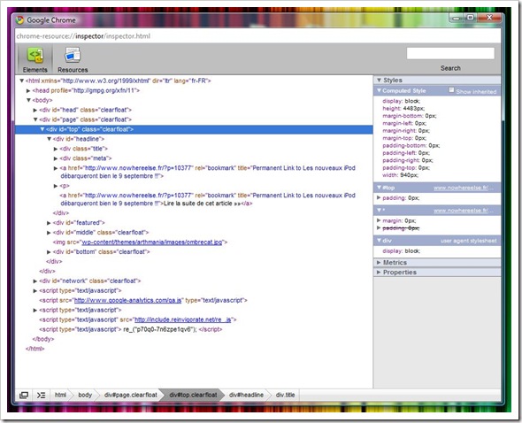Expand the p element node
The height and width of the screenshot is (423, 522).
(x=56, y=186)
